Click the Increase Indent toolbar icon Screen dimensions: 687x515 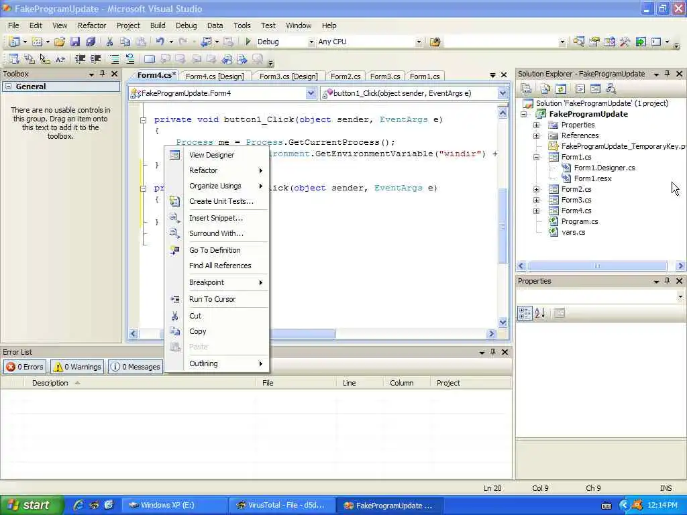(95, 59)
